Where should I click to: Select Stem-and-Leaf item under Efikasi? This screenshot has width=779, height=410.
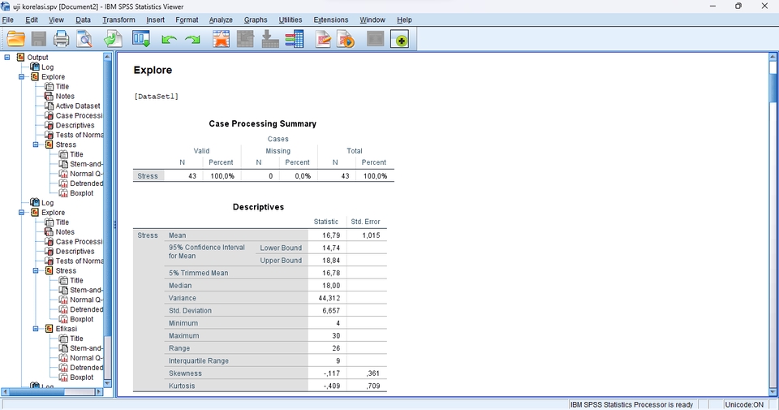86,348
